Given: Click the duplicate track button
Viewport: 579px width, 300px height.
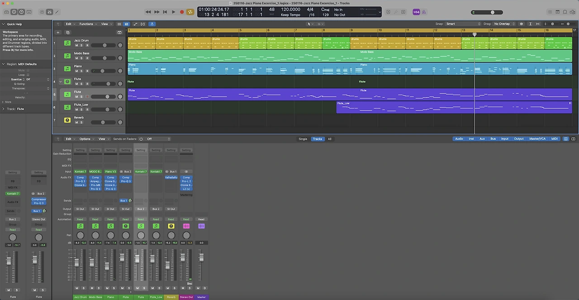Looking at the screenshot, I should (68, 32).
